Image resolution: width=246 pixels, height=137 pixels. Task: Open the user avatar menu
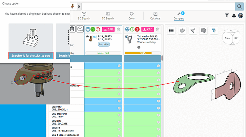[241, 15]
